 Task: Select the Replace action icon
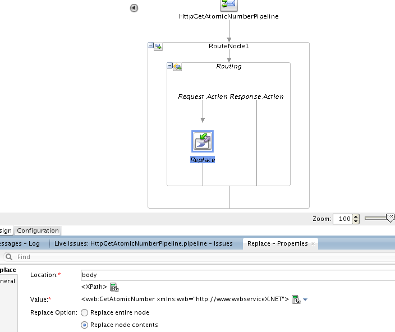pos(203,141)
